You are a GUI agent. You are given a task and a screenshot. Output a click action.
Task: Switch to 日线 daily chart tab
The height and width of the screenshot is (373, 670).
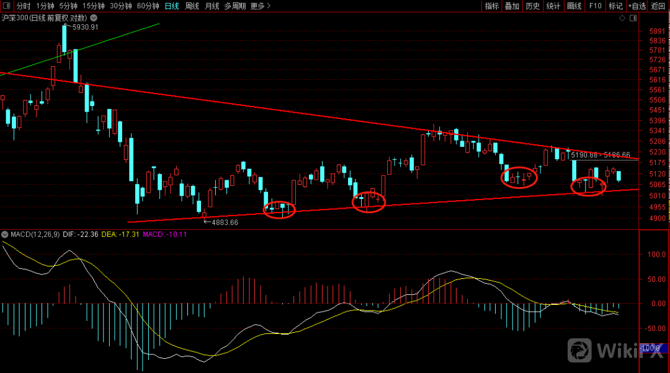[x=172, y=6]
